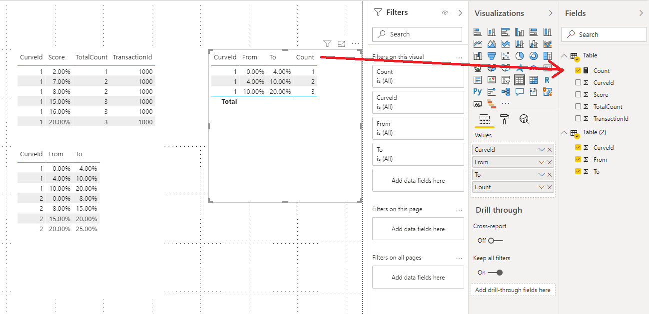Turn on the Cross-report toggle
The height and width of the screenshot is (314, 649).
[495, 241]
